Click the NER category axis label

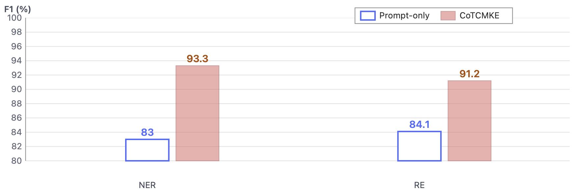pos(147,185)
